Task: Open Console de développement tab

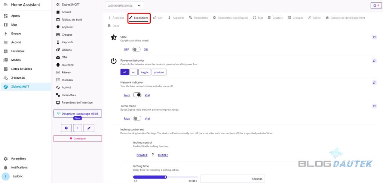Action: pyautogui.click(x=345, y=18)
